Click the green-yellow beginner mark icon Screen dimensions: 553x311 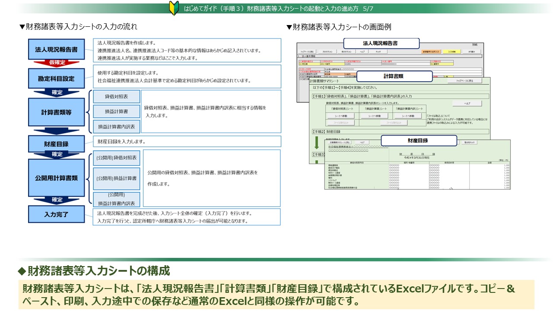(x=174, y=8)
